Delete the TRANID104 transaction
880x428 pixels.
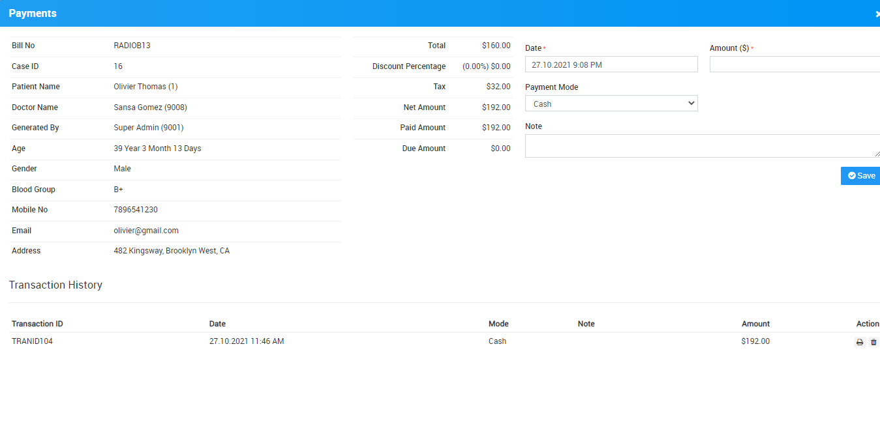click(x=873, y=342)
